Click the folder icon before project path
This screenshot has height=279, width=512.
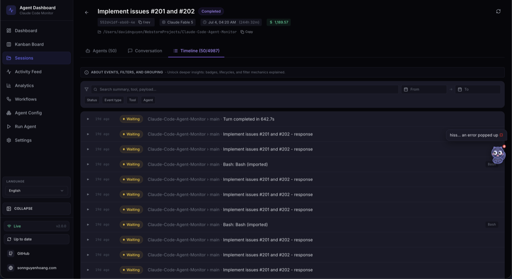[x=99, y=32]
